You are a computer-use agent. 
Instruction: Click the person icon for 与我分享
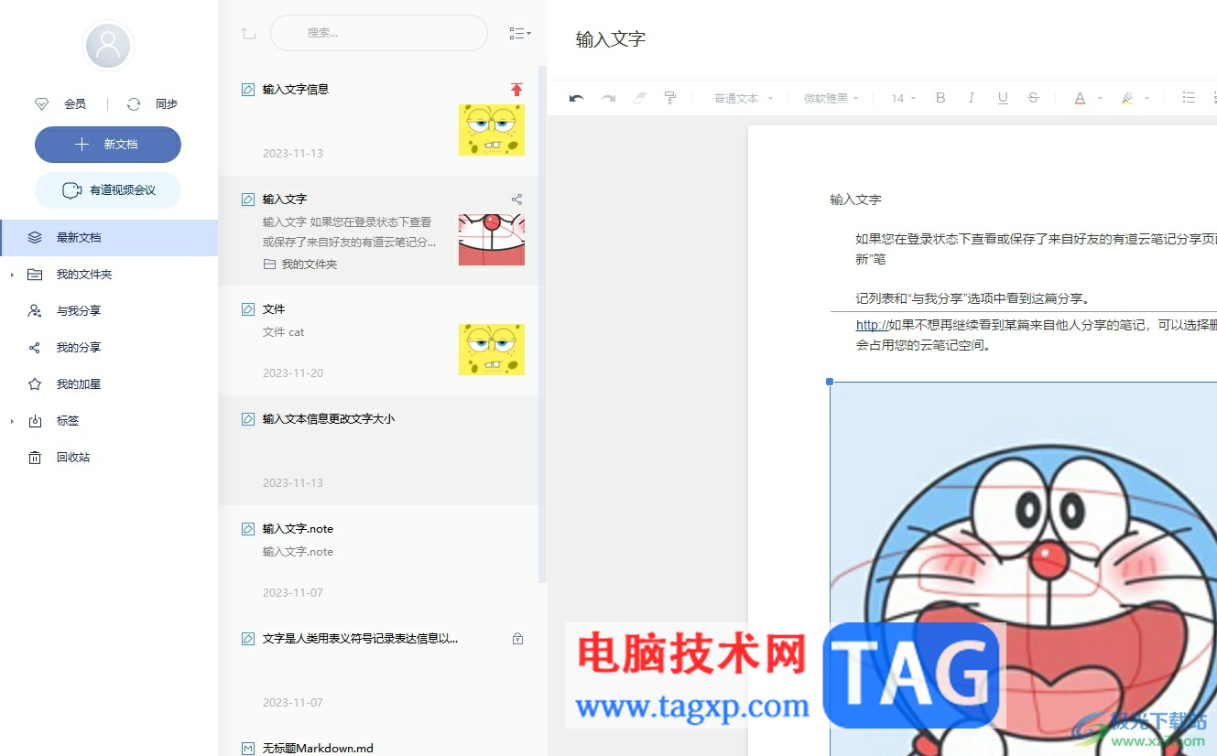click(35, 310)
